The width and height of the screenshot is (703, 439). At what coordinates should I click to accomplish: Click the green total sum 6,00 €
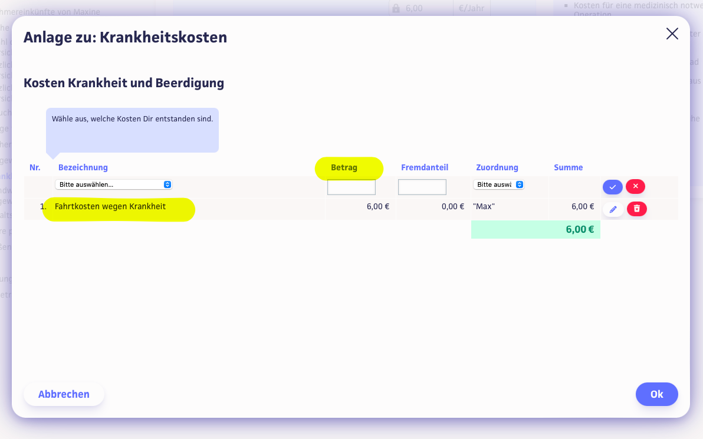pyautogui.click(x=579, y=230)
